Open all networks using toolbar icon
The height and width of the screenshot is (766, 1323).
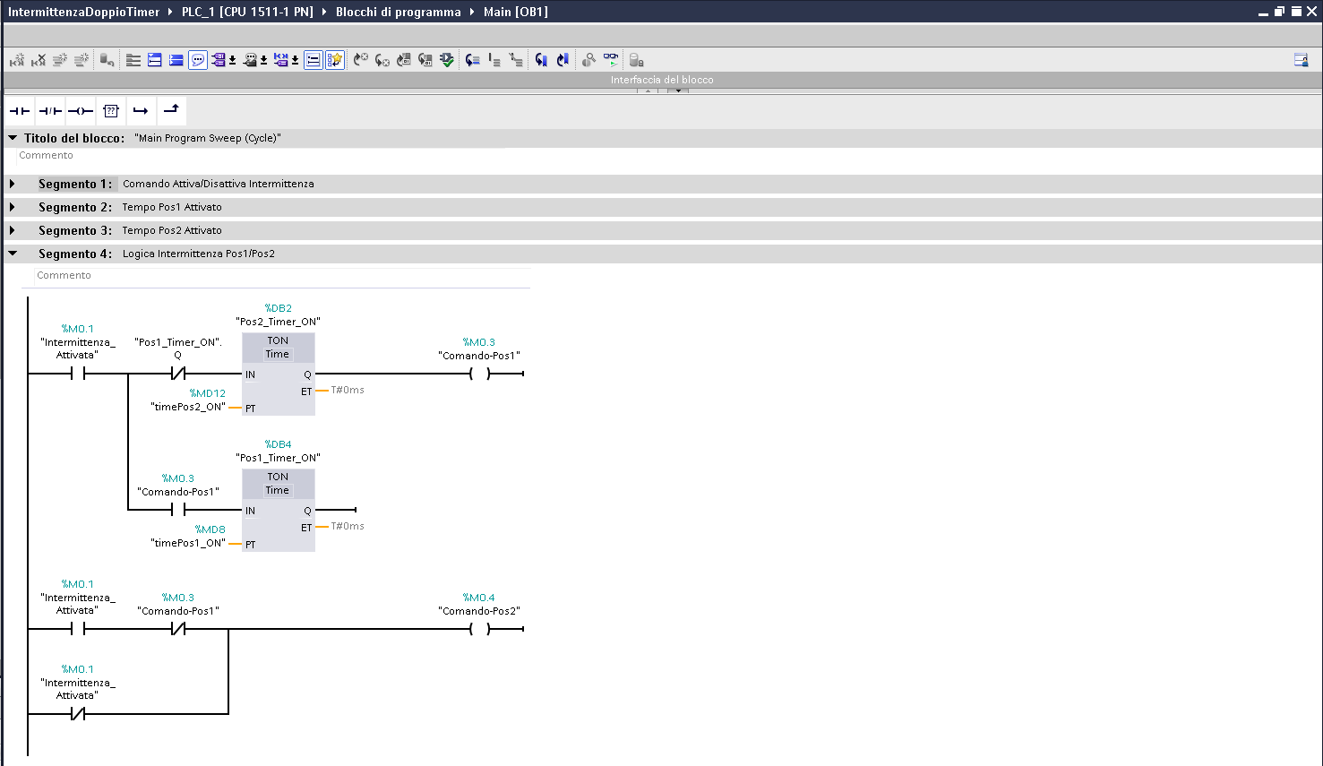coord(155,60)
